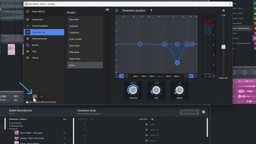Switch to the Band 6 tab
The height and width of the screenshot is (144, 256).
pyautogui.click(x=177, y=76)
